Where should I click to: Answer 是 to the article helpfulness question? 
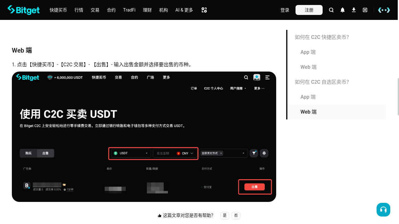click(x=225, y=216)
